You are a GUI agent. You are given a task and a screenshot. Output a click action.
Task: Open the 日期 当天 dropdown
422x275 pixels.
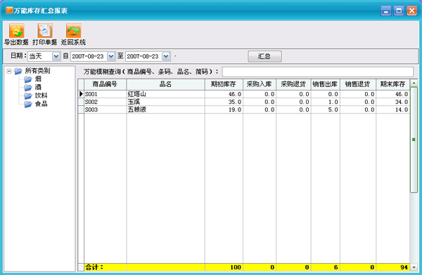click(x=56, y=56)
